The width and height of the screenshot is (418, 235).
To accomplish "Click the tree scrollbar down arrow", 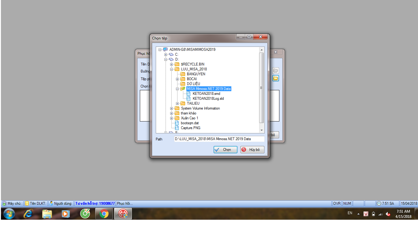I will coord(262,130).
